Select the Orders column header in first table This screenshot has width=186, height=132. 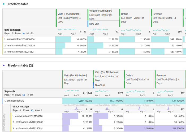coord(124,14)
